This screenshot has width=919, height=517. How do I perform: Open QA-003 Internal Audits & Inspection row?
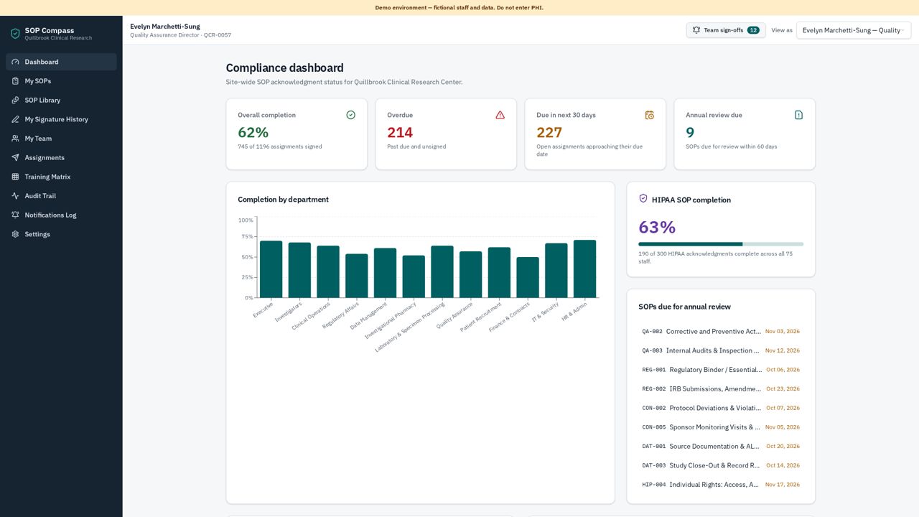click(x=721, y=350)
